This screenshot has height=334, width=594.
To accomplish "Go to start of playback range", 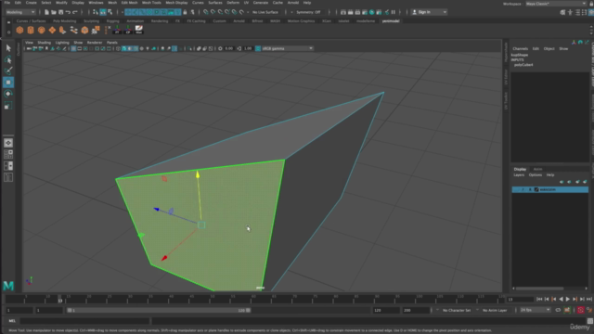I will point(539,299).
